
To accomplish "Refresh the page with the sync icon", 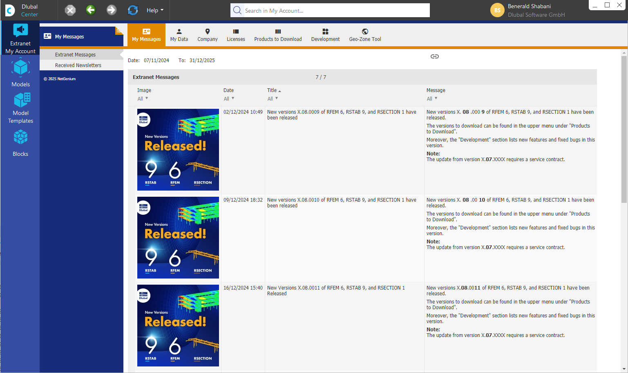I will [x=132, y=10].
